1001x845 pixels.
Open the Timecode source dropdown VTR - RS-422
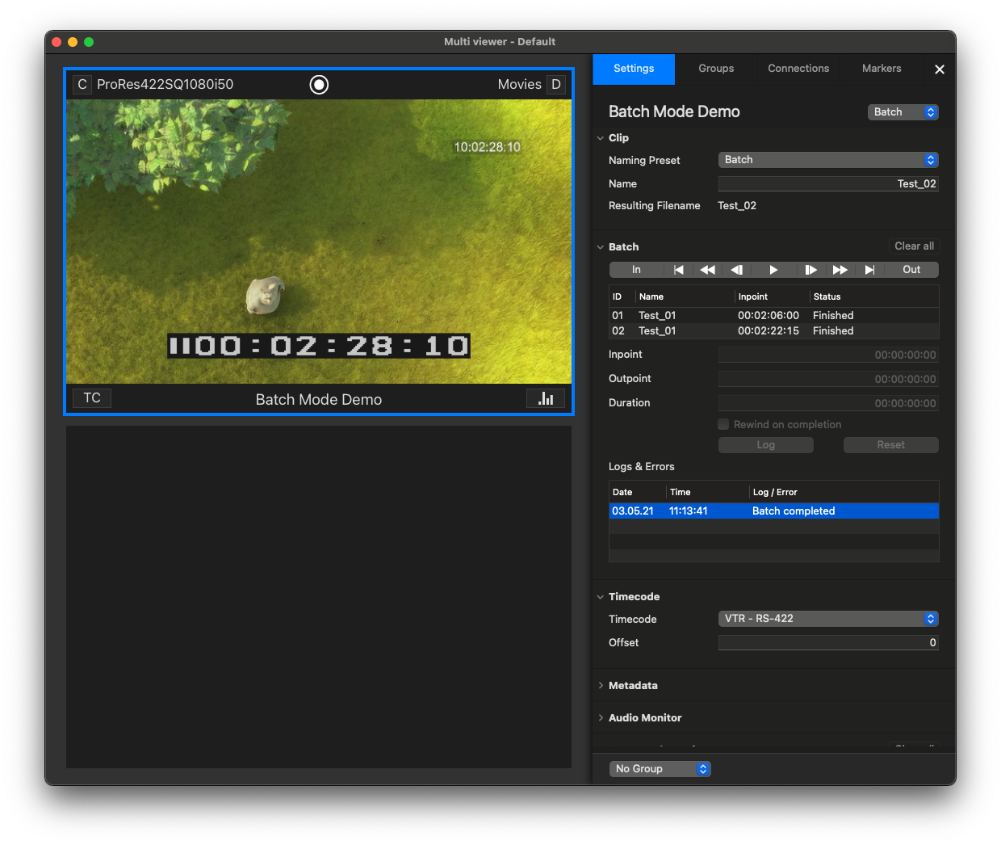828,619
